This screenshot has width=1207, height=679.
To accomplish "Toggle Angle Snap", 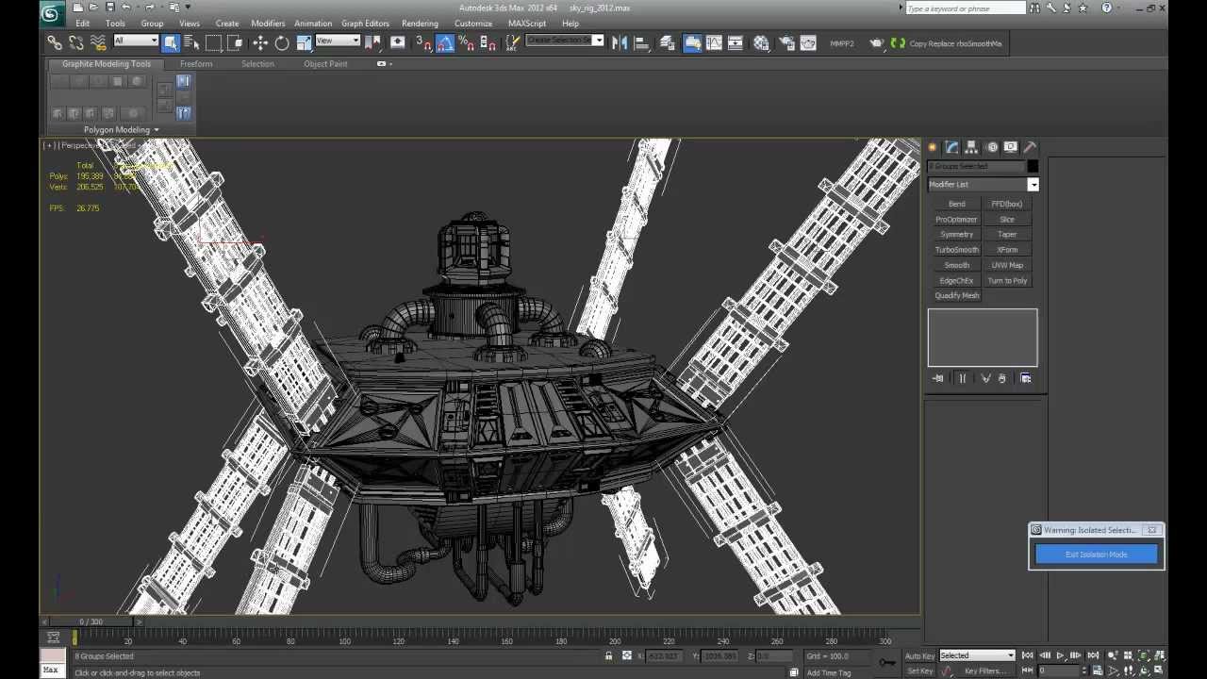I will pos(445,42).
